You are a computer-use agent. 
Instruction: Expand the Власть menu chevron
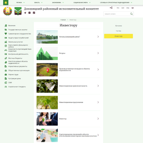(42, 3)
